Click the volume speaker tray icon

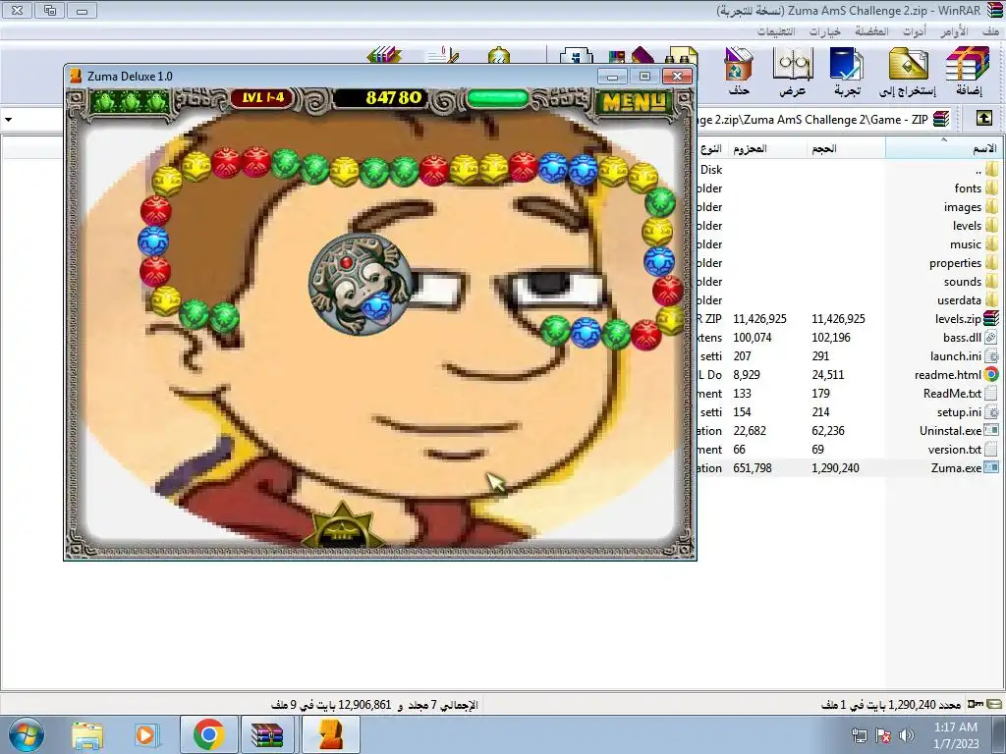(907, 735)
